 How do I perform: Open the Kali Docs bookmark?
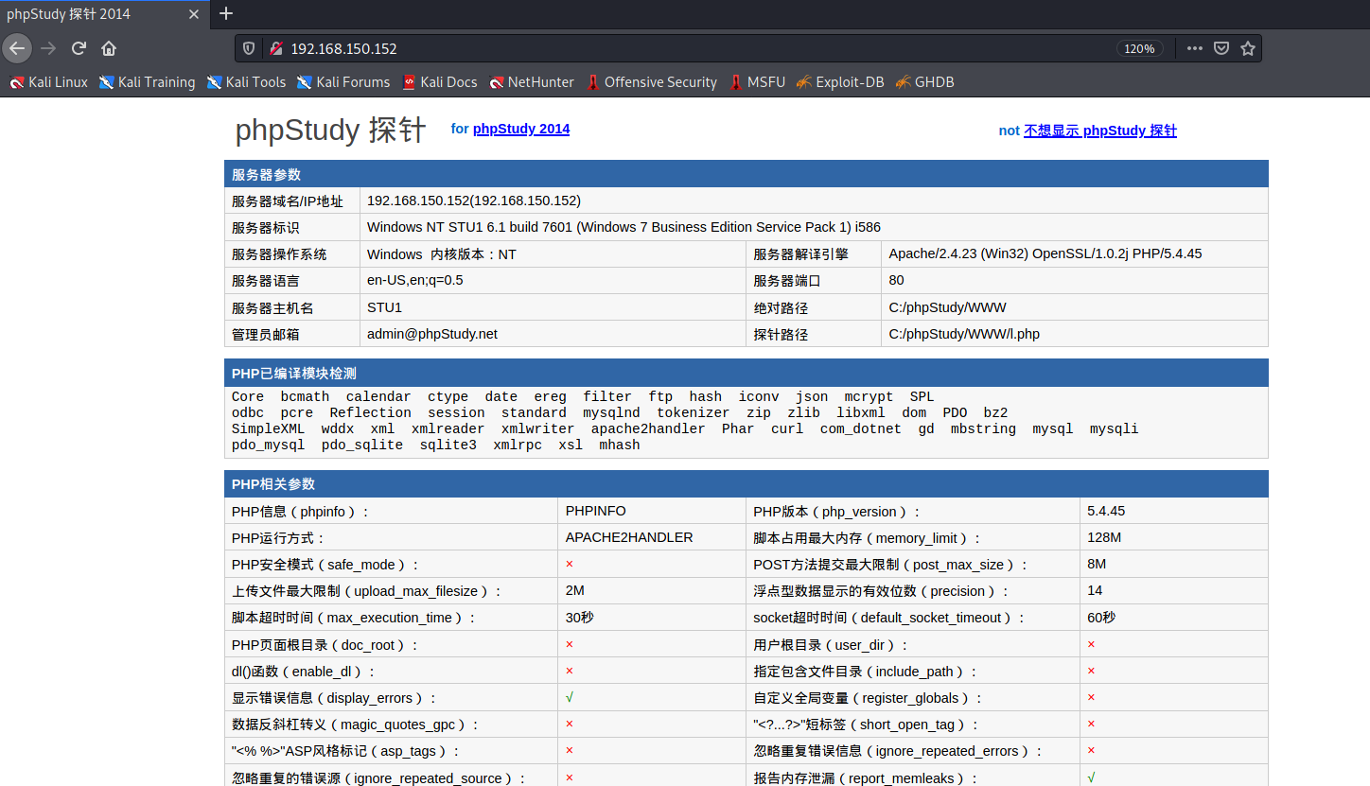click(x=439, y=82)
